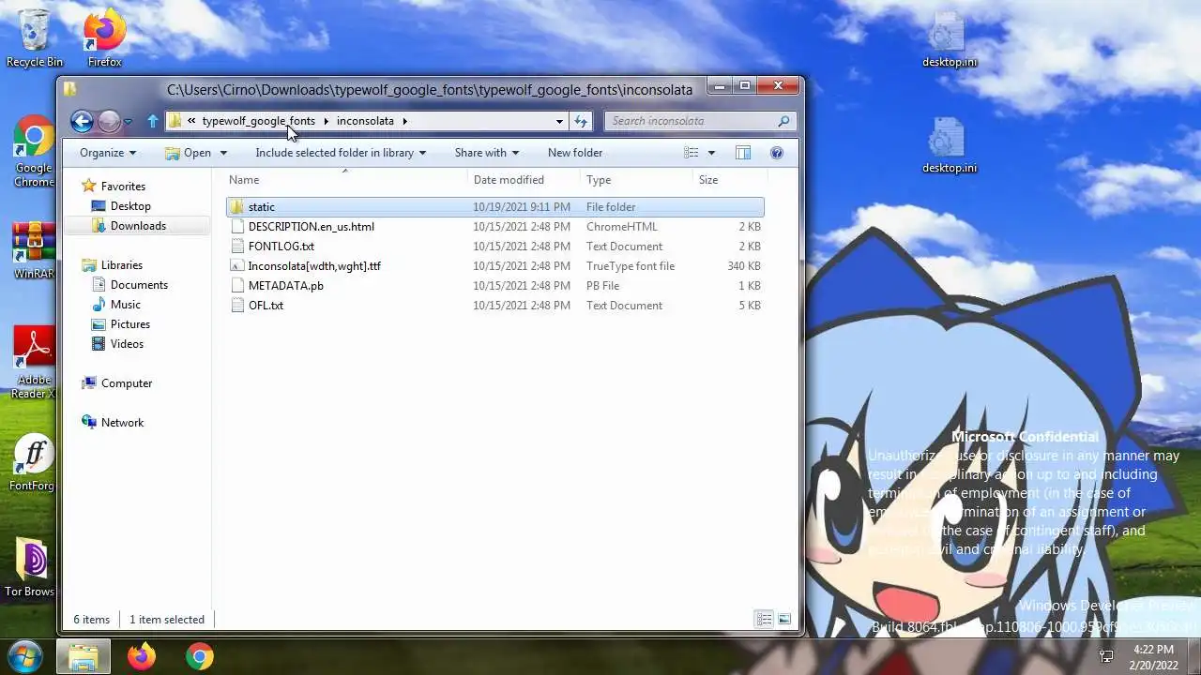Click File Explorer taskbar icon
The height and width of the screenshot is (675, 1201).
click(x=84, y=656)
